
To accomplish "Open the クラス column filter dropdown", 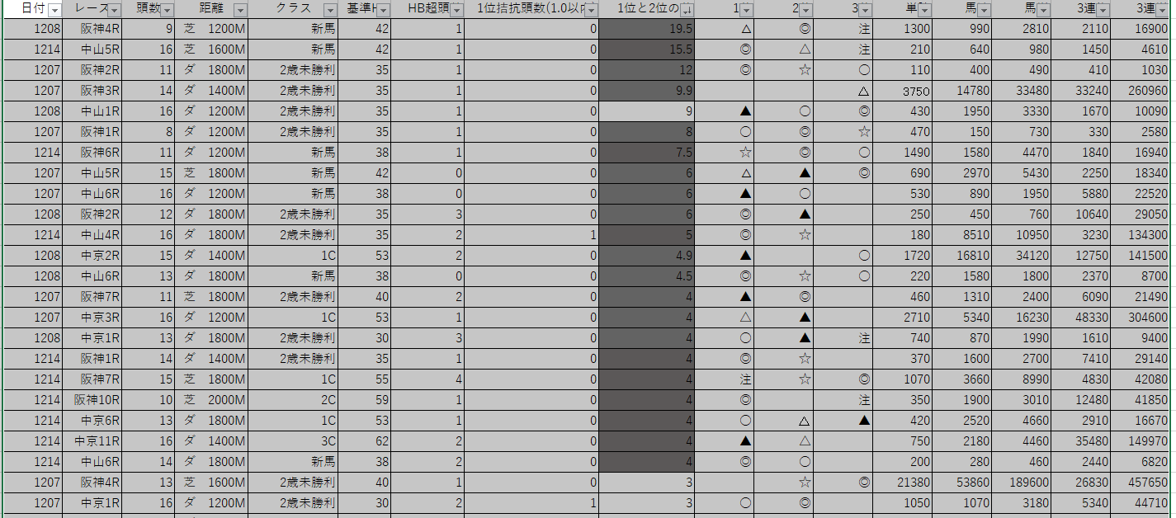I will (x=330, y=10).
